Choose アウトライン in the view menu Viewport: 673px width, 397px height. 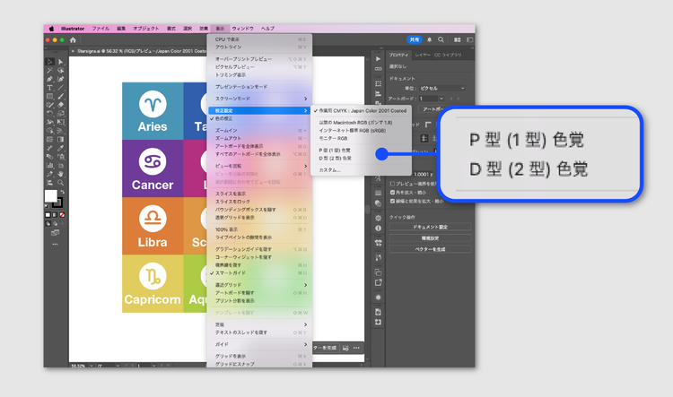258,47
